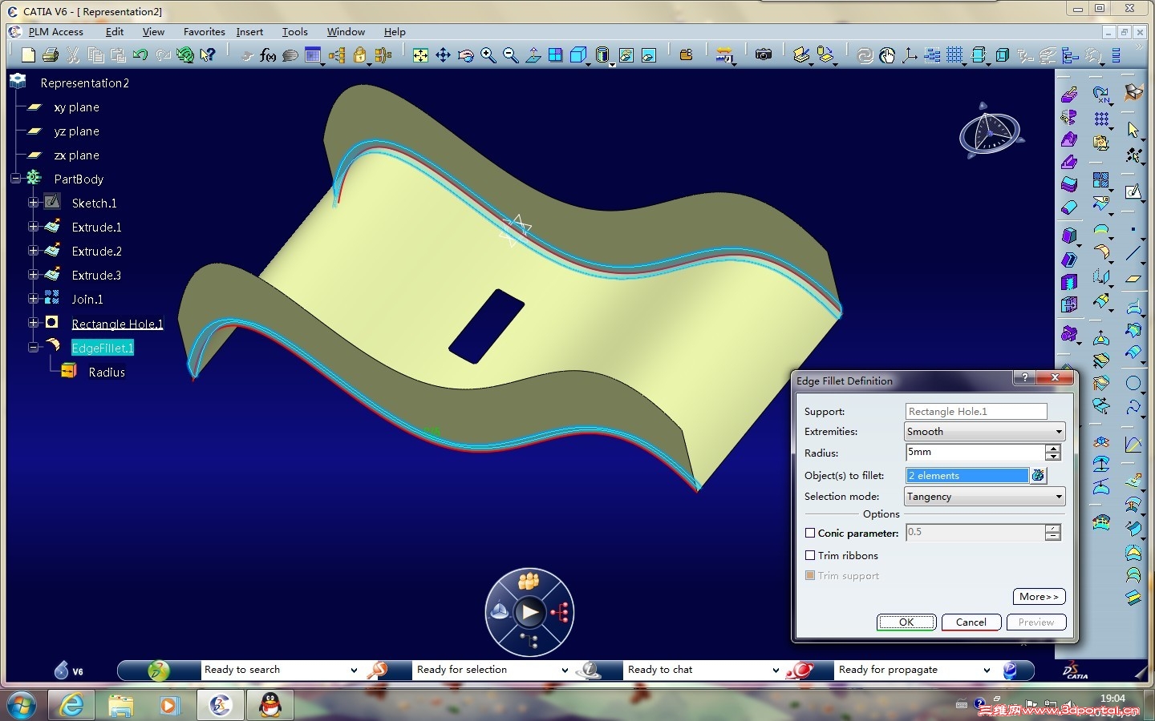Open the PLM Access menu

coord(56,32)
